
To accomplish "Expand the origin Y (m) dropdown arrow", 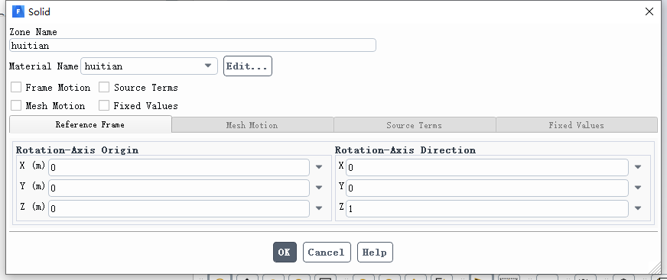I will click(x=319, y=188).
